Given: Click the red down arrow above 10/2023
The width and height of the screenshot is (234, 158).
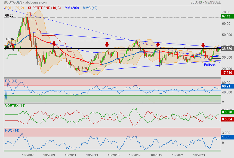Looking at the screenshot, I should pyautogui.click(x=203, y=45).
